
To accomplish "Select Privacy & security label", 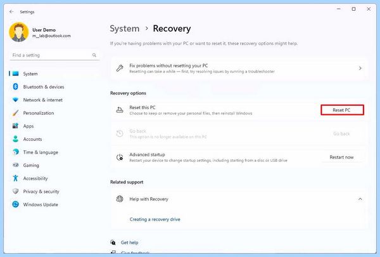I will pyautogui.click(x=41, y=192).
